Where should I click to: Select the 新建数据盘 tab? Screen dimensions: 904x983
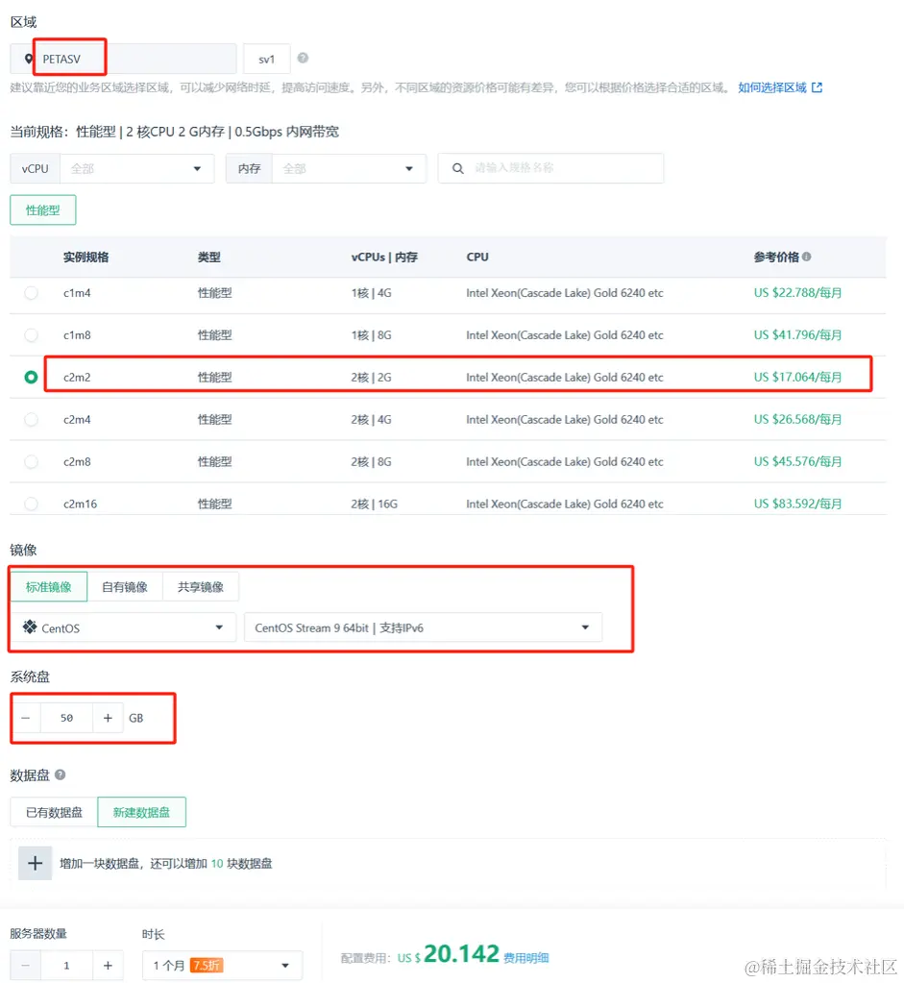click(141, 813)
